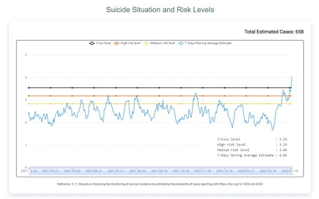
Task: Toggle the High risk level legend series
Action: (x=127, y=43)
